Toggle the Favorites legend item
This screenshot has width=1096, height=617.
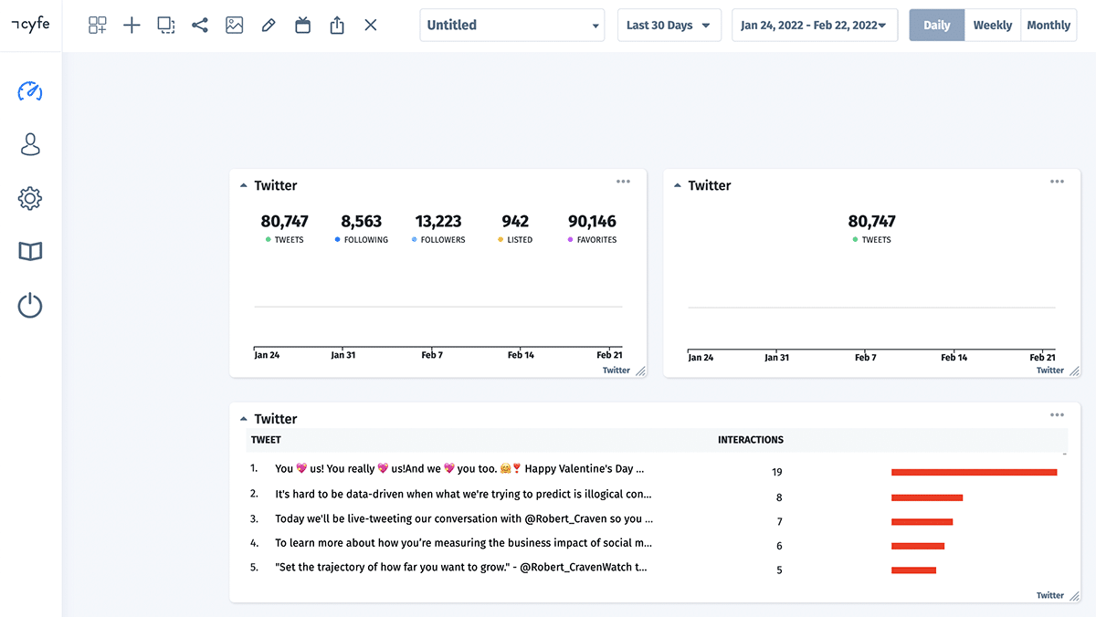[592, 240]
